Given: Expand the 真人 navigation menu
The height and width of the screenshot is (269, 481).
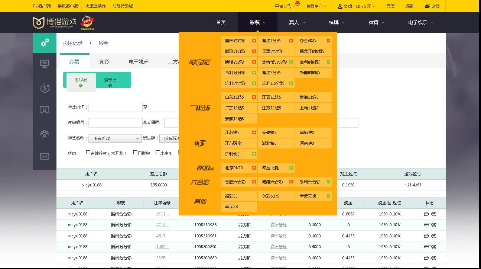Looking at the screenshot, I should point(297,22).
